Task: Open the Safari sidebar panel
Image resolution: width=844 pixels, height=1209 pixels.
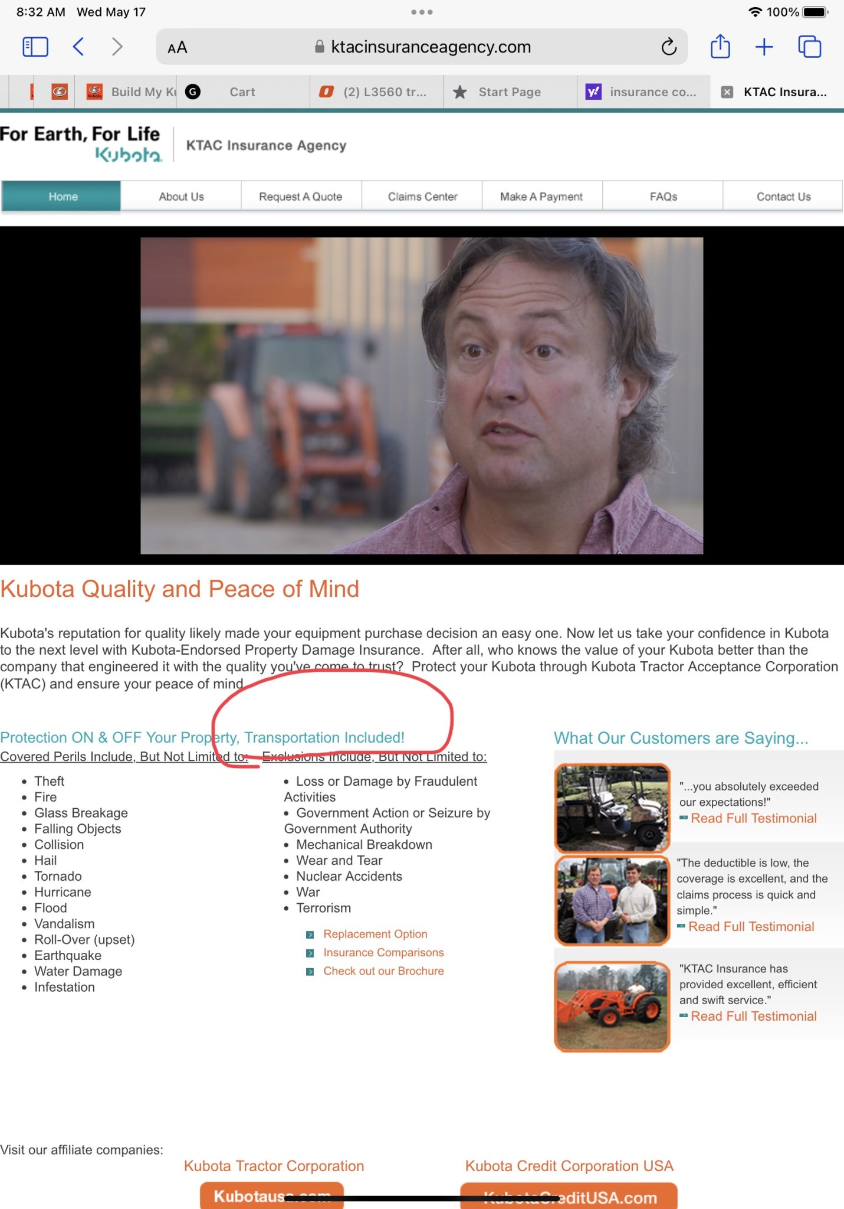Action: click(x=35, y=47)
